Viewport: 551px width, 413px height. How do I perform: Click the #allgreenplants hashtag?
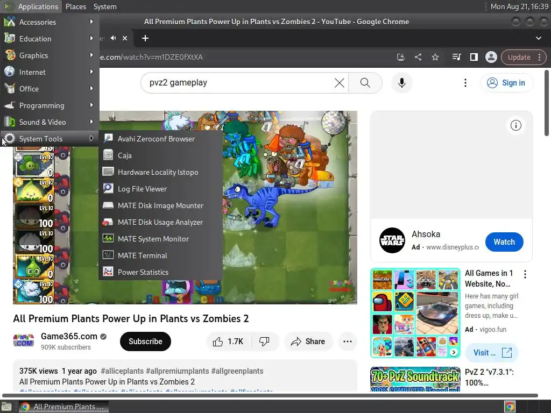[x=237, y=371]
